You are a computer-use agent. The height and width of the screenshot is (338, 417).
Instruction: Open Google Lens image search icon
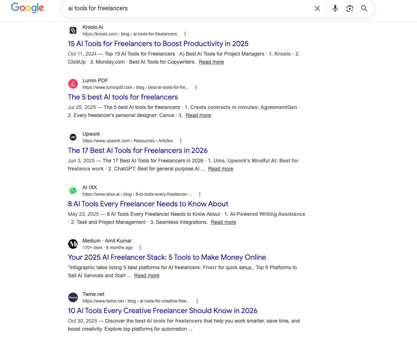[349, 8]
